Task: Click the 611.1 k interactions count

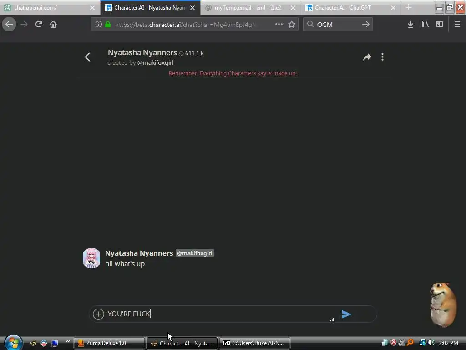Action: tap(191, 53)
